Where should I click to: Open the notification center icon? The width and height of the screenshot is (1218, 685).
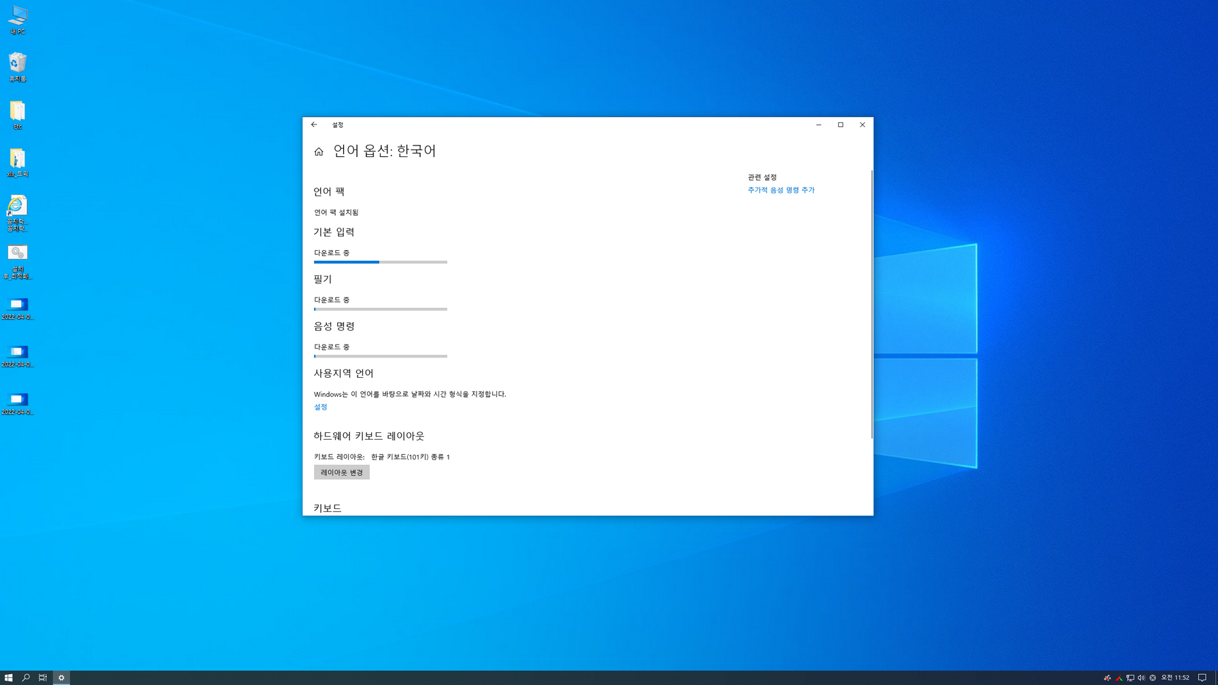click(x=1202, y=678)
